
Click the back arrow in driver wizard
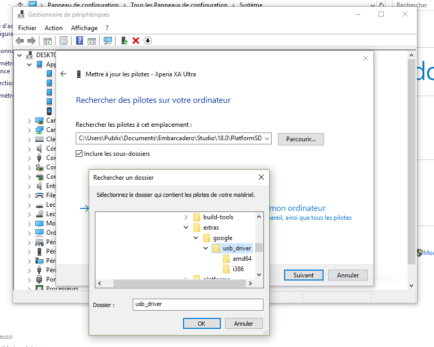click(63, 74)
